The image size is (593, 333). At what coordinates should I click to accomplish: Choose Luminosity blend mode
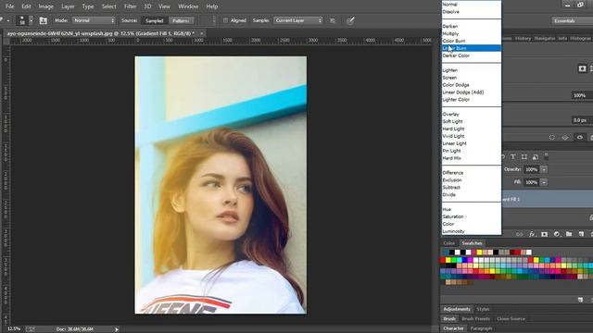pyautogui.click(x=472, y=231)
